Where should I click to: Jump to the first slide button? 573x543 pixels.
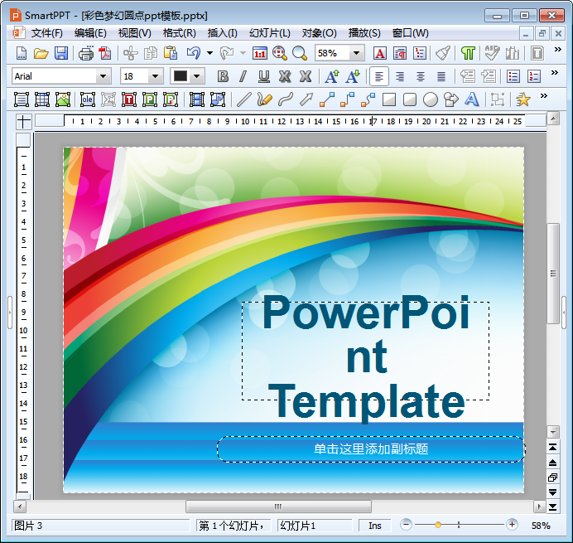tap(553, 448)
